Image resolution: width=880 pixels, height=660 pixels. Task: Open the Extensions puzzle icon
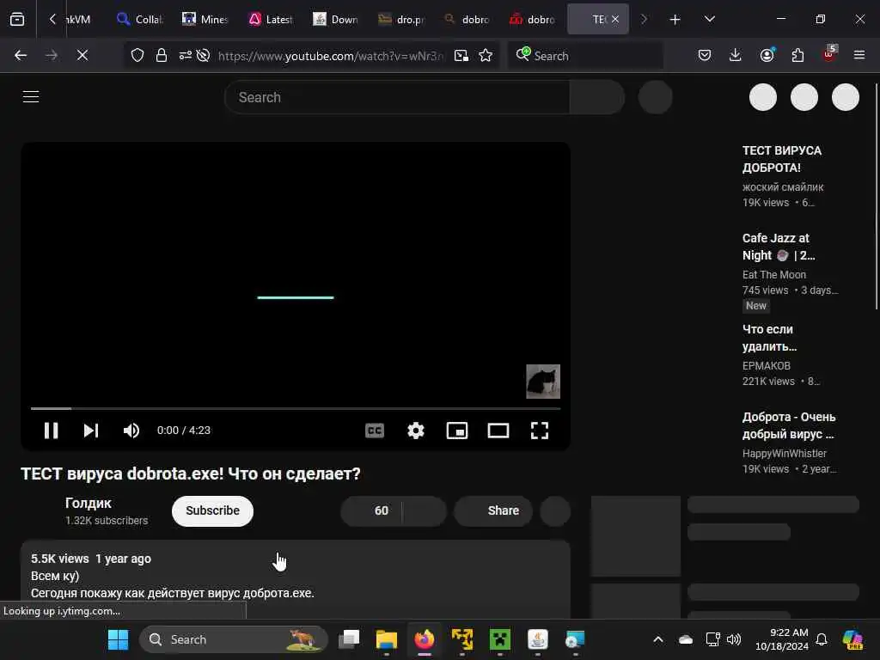[797, 55]
